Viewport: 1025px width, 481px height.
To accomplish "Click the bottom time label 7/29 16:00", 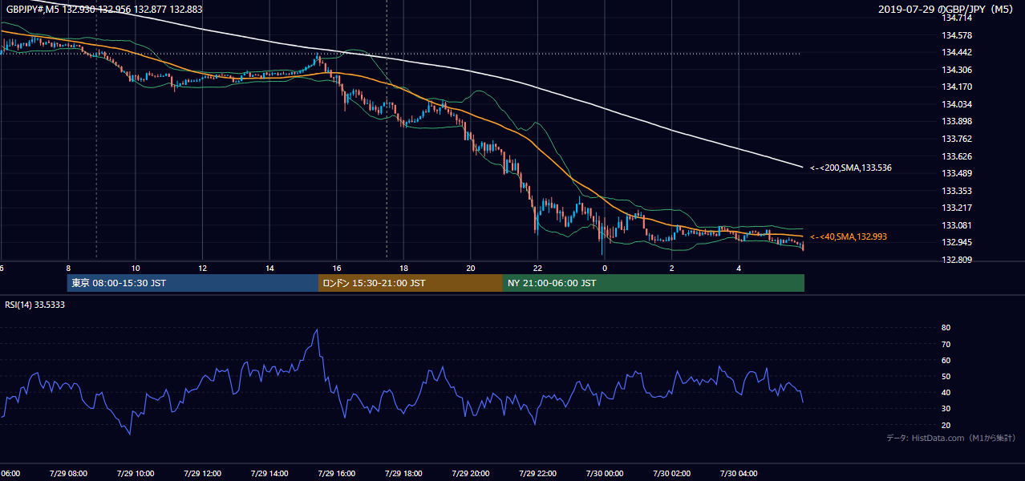I will [x=336, y=473].
